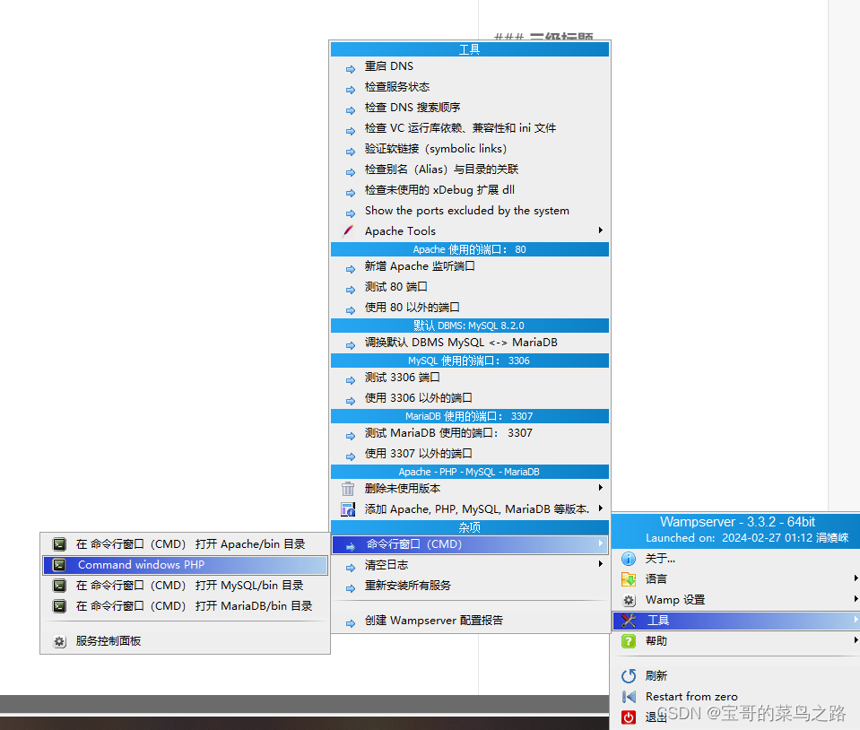Open Command windows PHP entry

tap(186, 565)
